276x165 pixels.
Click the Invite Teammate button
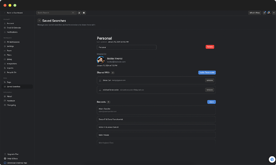click(x=207, y=73)
